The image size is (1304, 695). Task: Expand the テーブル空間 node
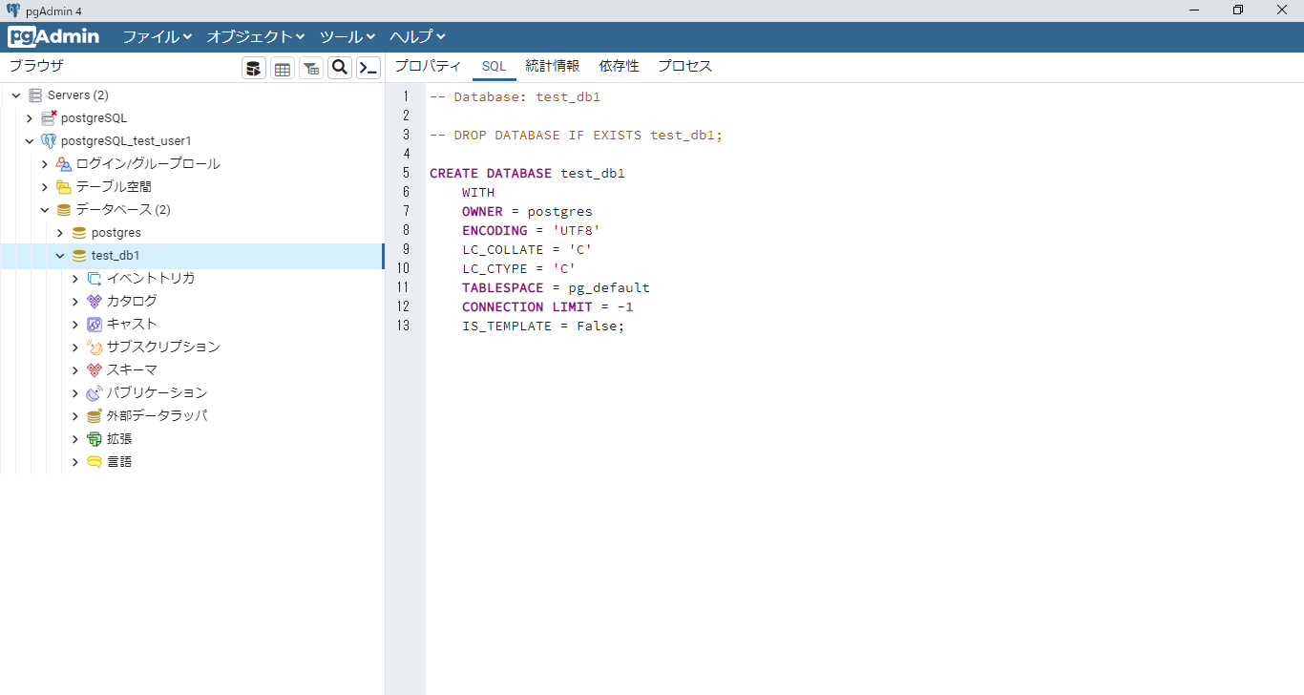(45, 187)
